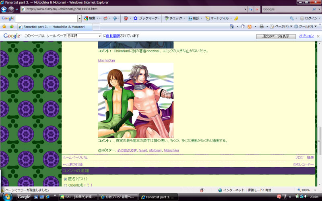322x201 pixels.
Task: Click the Motonari tag link
Action: (155, 150)
